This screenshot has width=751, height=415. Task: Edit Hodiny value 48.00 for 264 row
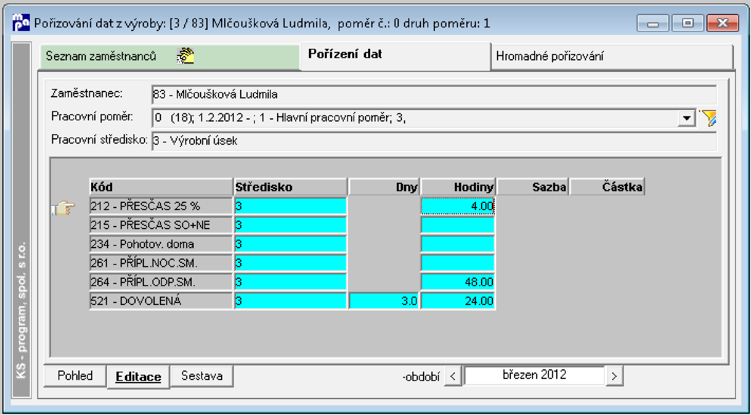458,282
